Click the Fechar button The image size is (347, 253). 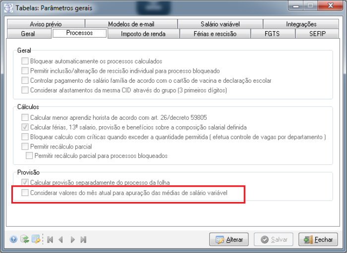[318, 240]
